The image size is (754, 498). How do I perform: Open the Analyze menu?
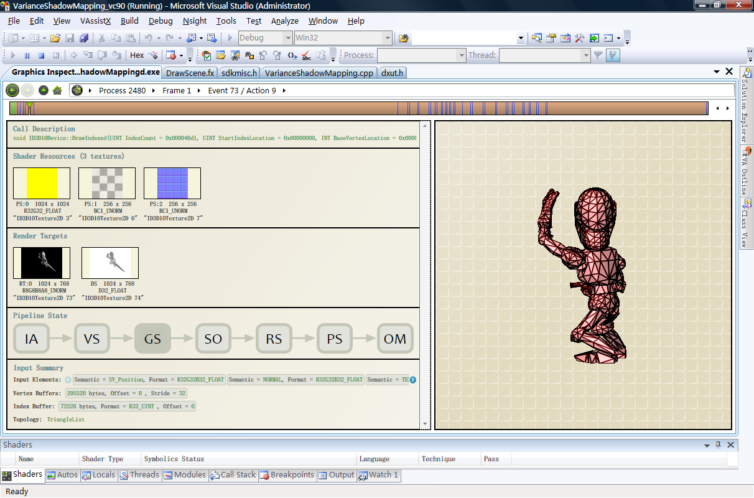pyautogui.click(x=285, y=21)
